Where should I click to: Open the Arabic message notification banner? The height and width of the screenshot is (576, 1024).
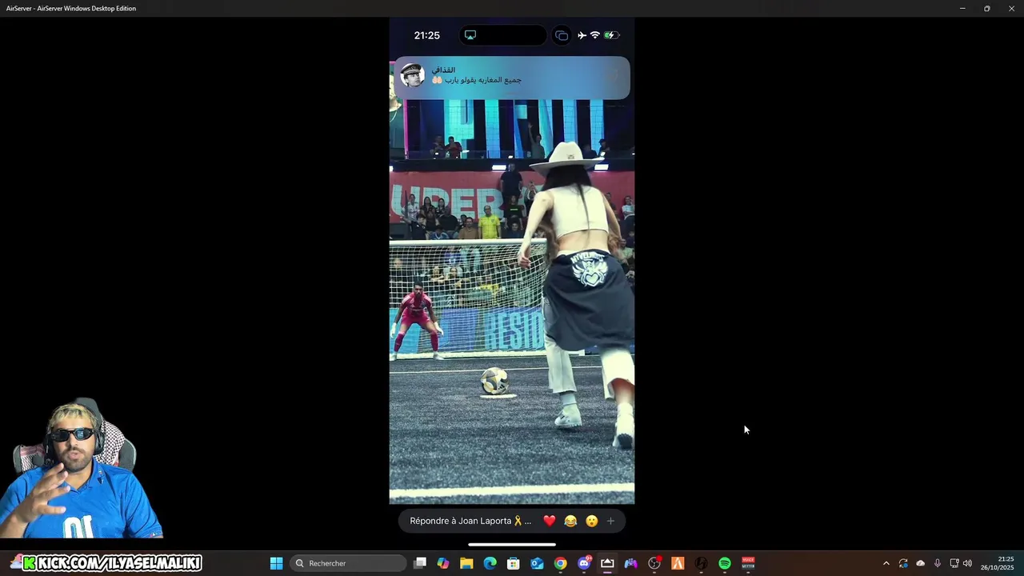512,78
